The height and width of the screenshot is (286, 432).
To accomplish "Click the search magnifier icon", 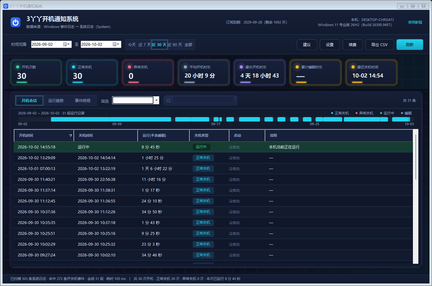I will tap(169, 101).
